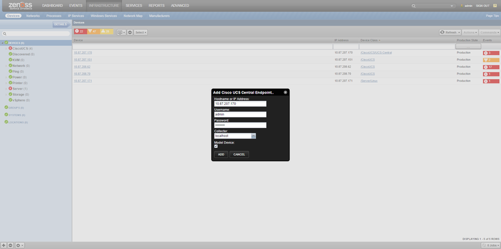The image size is (501, 249).
Task: Click the Refresh icon in the grid toolbar
Action: click(443, 33)
